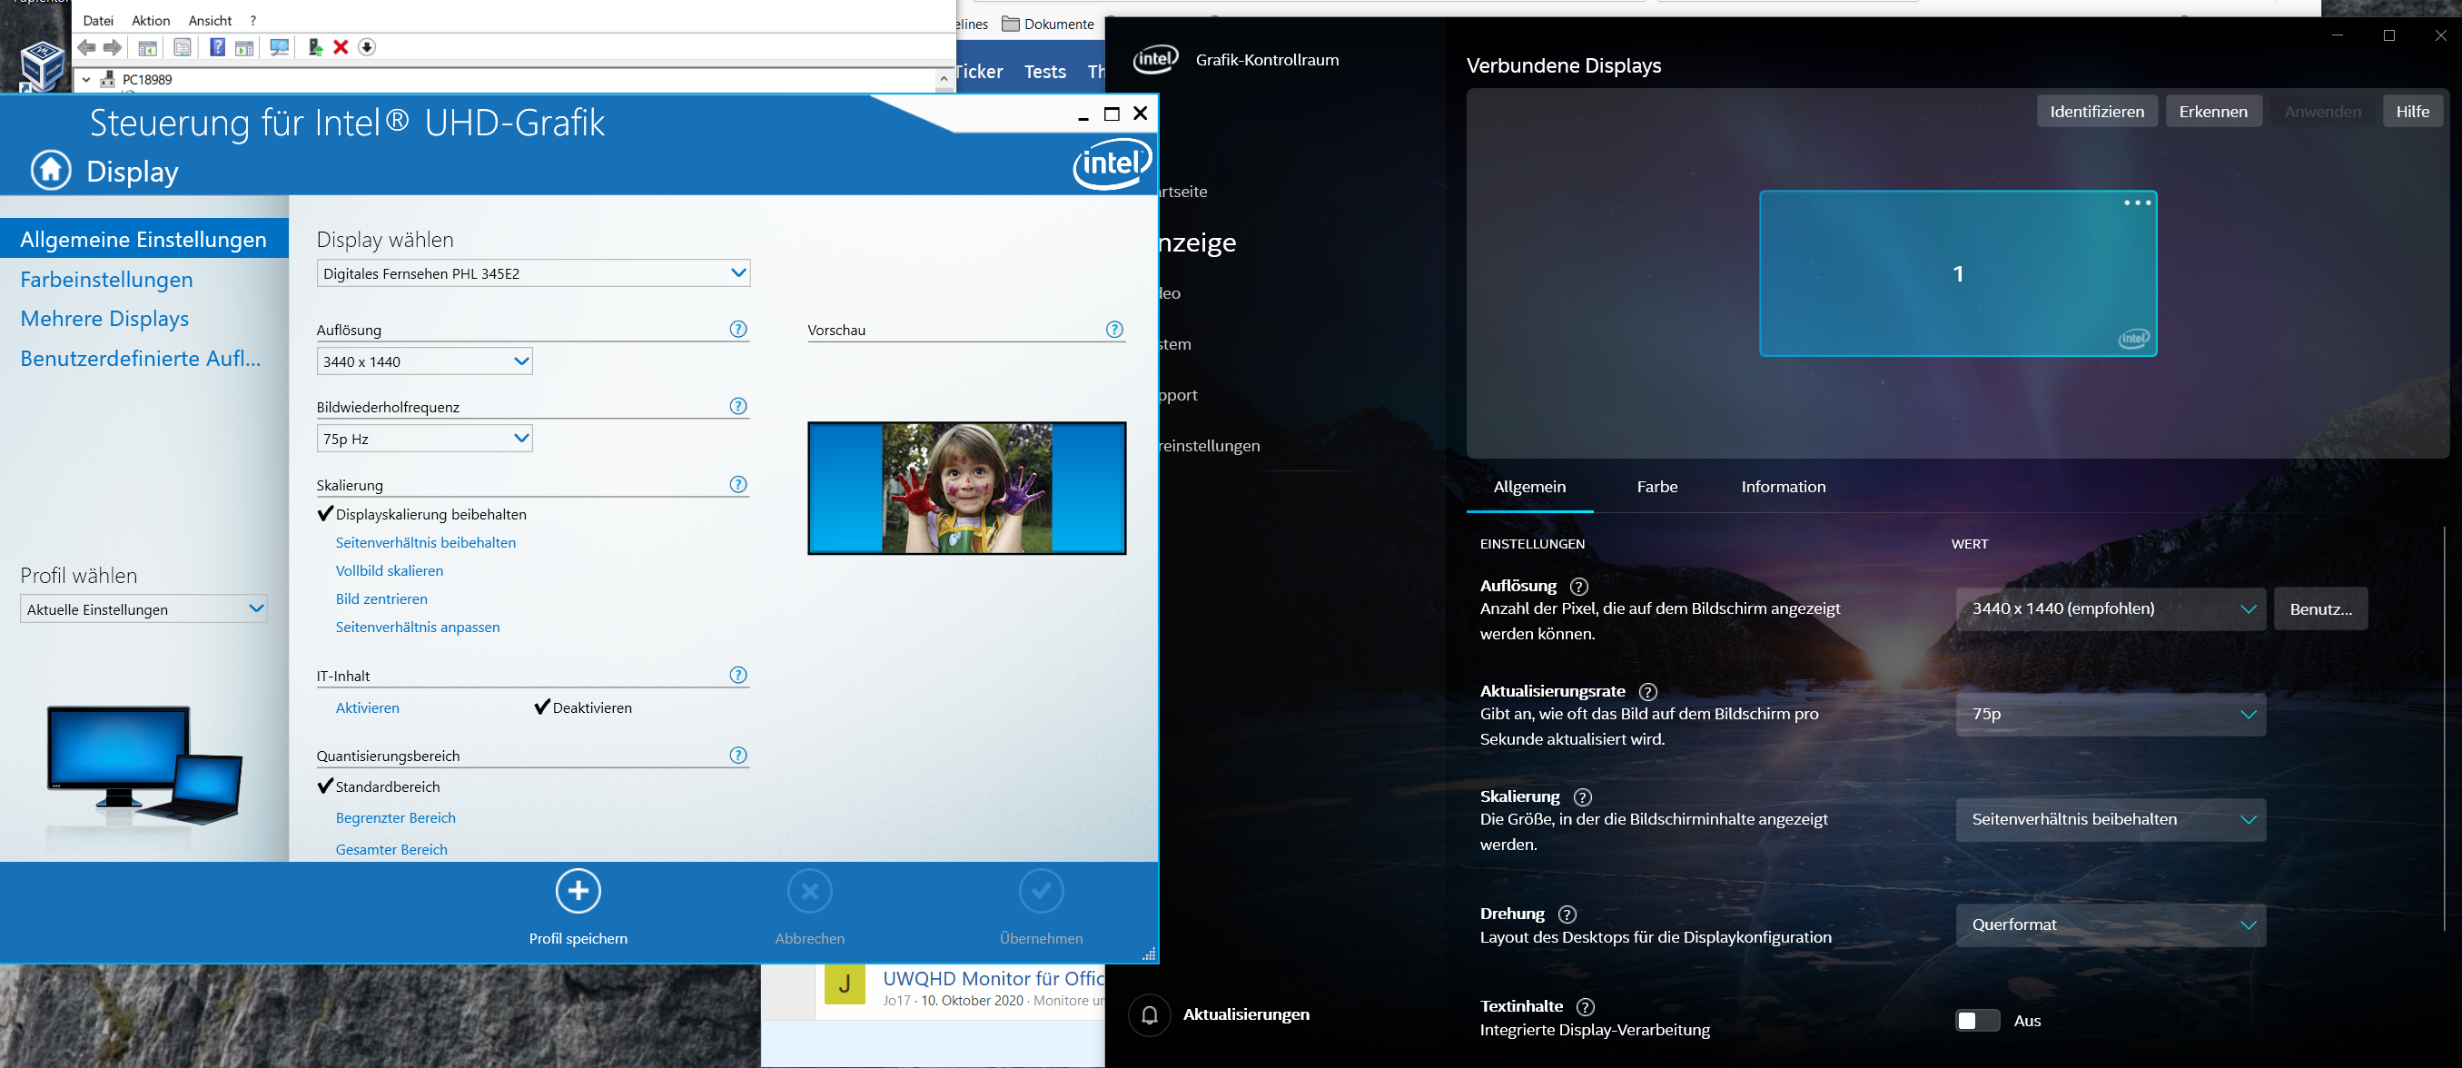The width and height of the screenshot is (2462, 1068).
Task: Open the Aktion menu
Action: tap(150, 20)
